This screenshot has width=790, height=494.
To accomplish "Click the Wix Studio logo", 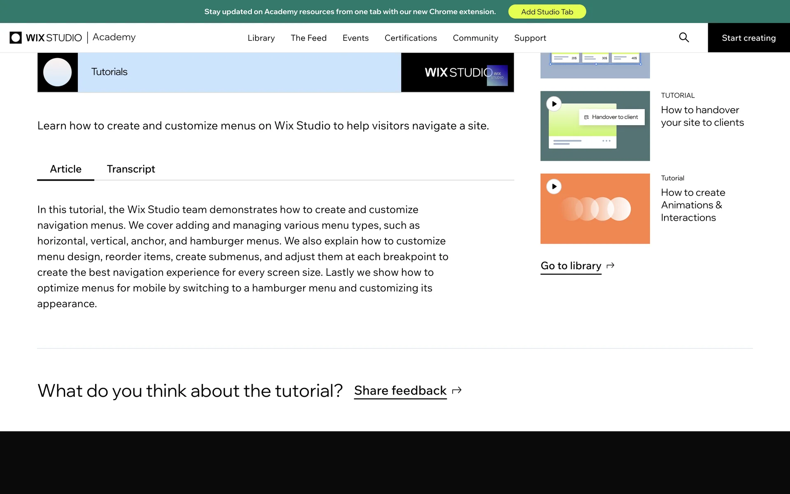I will pyautogui.click(x=46, y=37).
